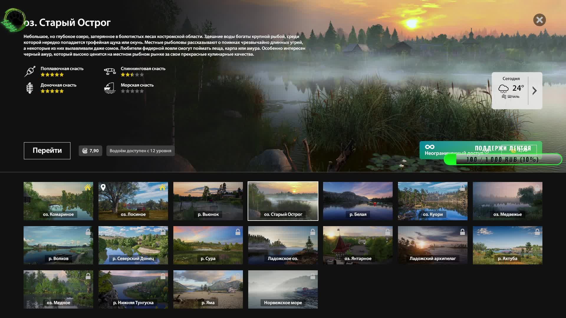This screenshot has width=566, height=318.
Task: Click the spinning tackle lure icon
Action: coord(110,71)
